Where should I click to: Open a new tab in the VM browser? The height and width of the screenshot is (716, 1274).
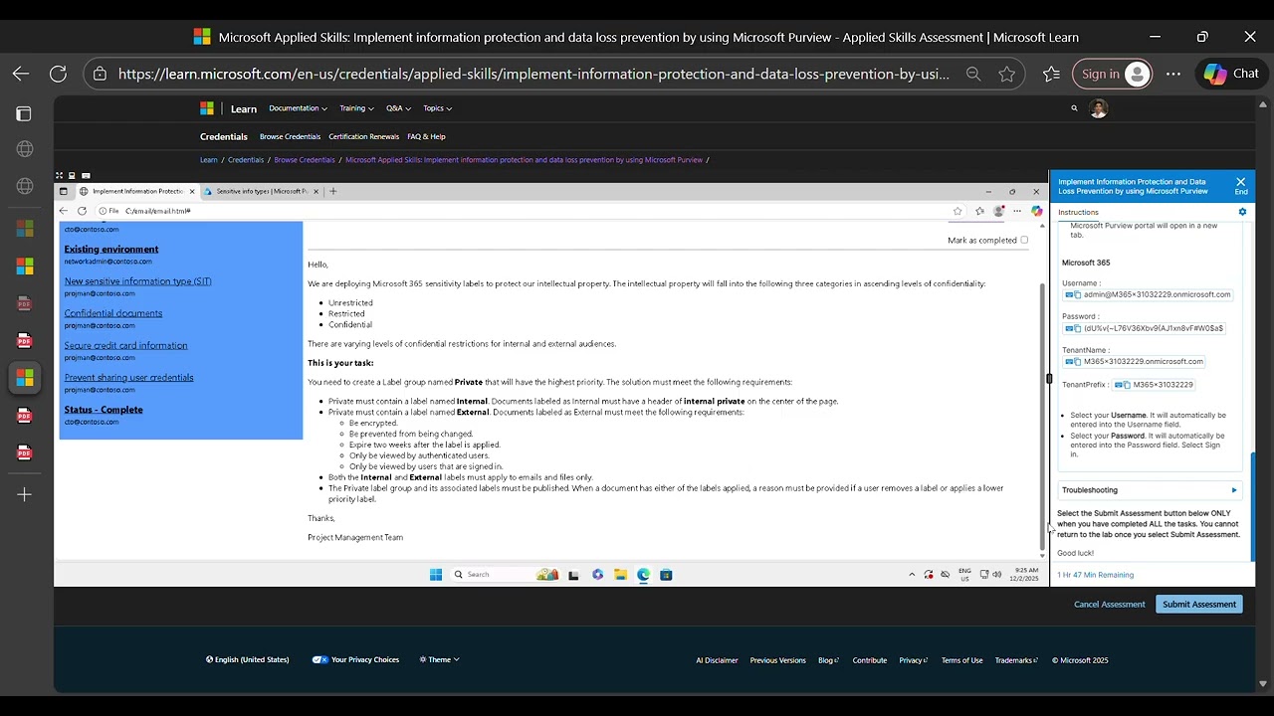[x=333, y=191]
